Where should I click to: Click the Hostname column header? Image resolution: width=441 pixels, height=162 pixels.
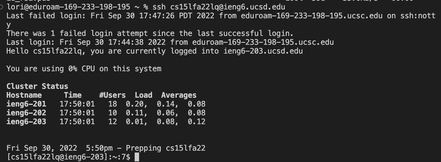point(24,95)
